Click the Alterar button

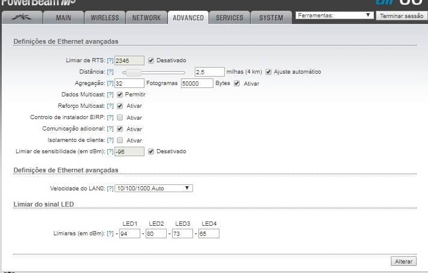pyautogui.click(x=403, y=261)
